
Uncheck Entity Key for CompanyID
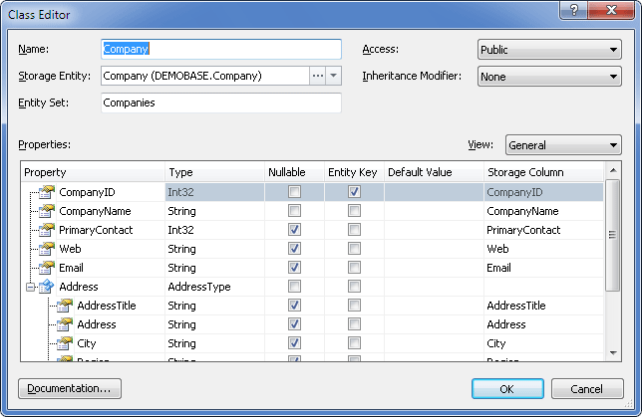pyautogui.click(x=354, y=192)
